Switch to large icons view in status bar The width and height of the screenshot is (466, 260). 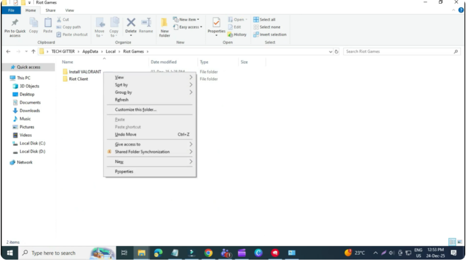[460, 242]
